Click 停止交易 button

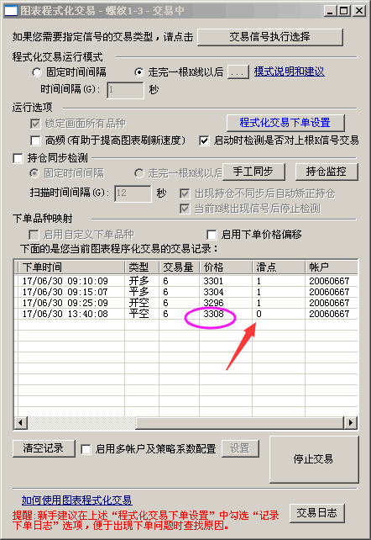click(314, 459)
